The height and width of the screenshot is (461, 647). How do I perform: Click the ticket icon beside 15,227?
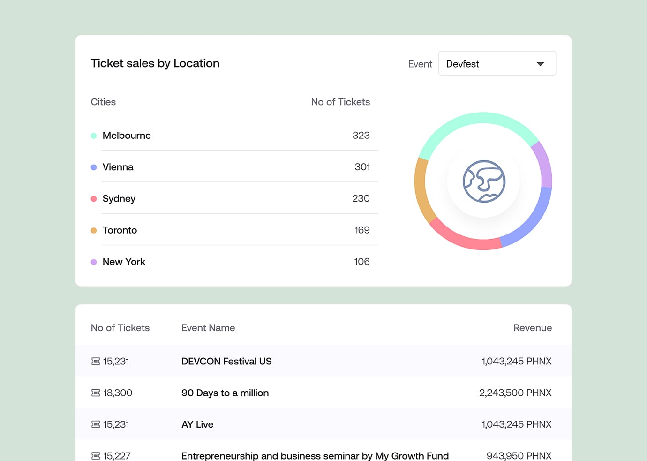[x=96, y=455]
